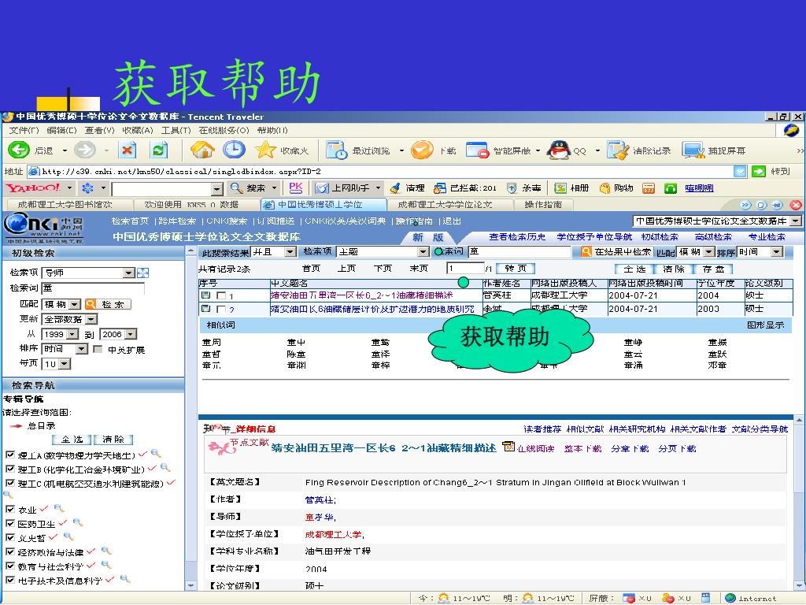
Task: Click the 清理 cleanup brush icon
Action: [395, 188]
